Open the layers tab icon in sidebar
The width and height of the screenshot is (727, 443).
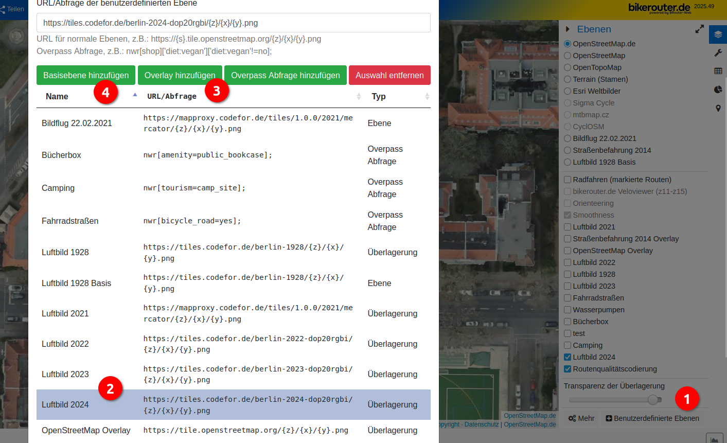[718, 34]
